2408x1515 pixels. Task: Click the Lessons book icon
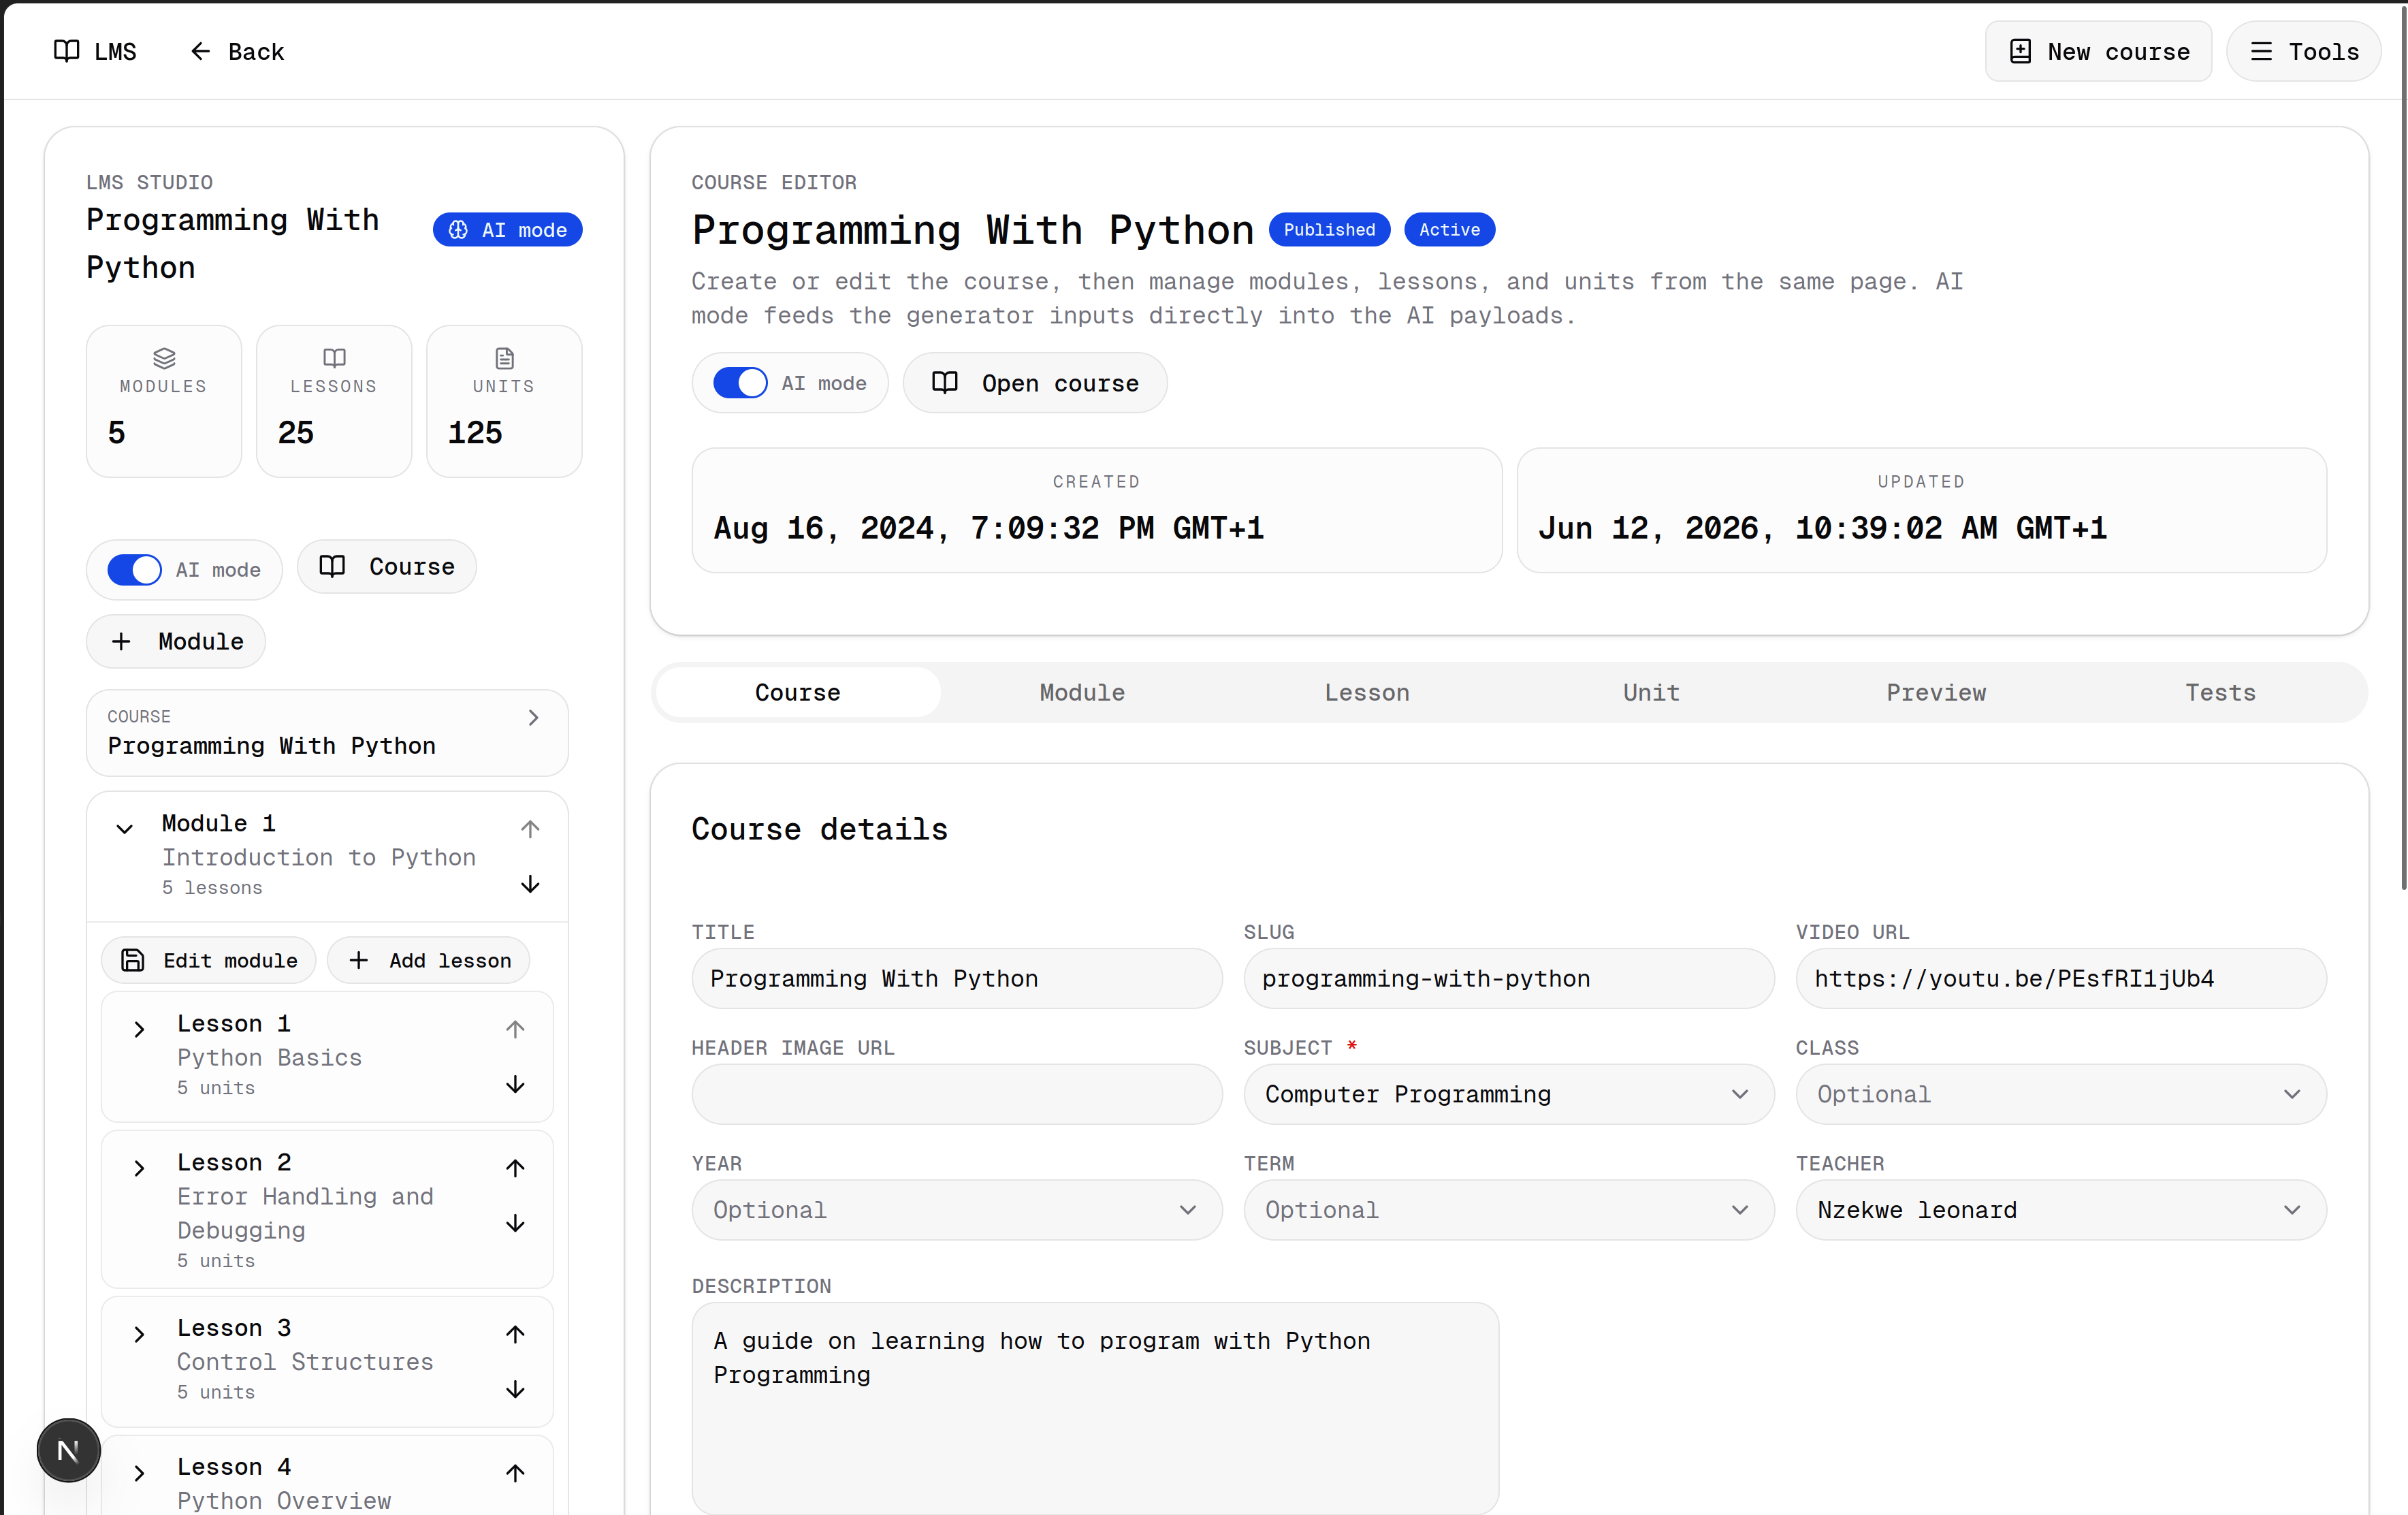tap(334, 357)
